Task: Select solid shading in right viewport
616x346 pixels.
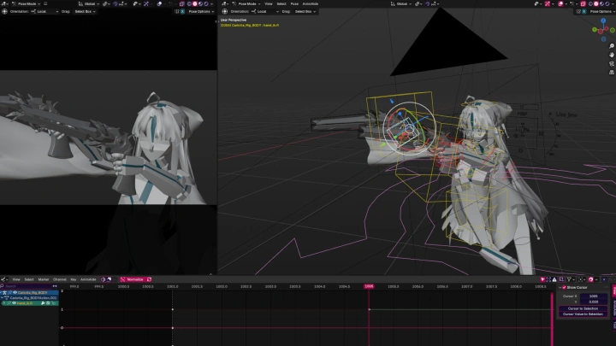Action: (x=596, y=4)
